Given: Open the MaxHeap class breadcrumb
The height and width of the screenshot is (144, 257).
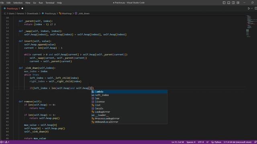Looking at the screenshot, I should tap(67, 13).
